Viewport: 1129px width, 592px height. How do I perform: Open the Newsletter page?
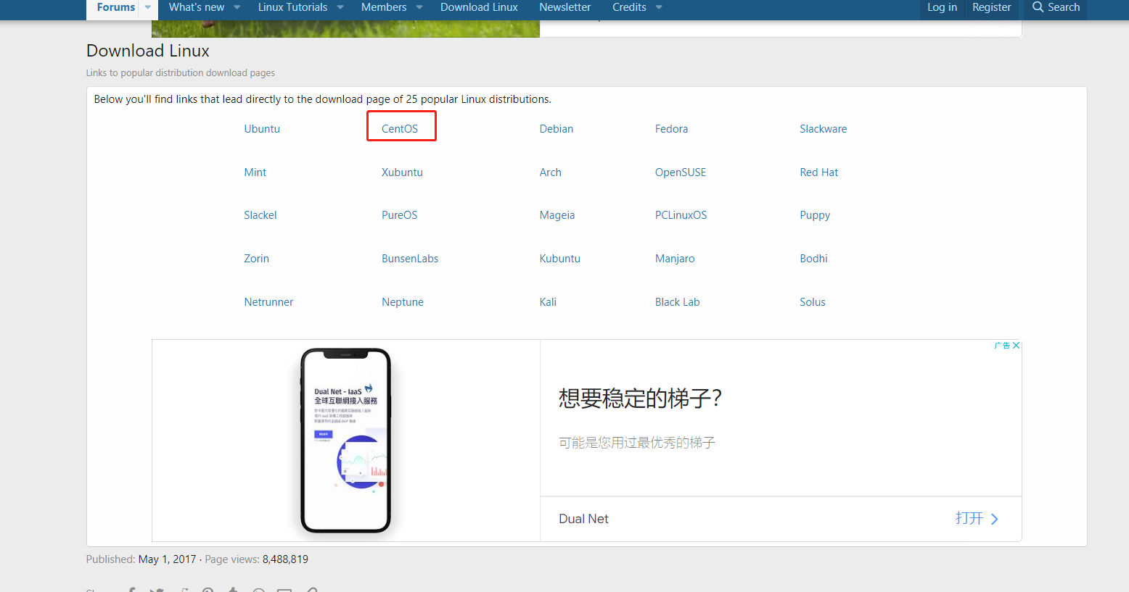(565, 7)
